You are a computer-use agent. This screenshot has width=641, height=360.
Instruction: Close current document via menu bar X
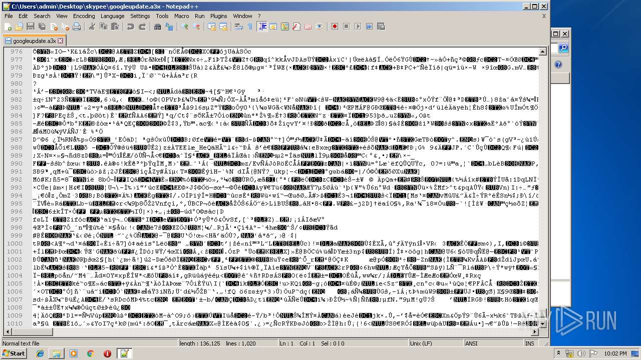tap(544, 16)
